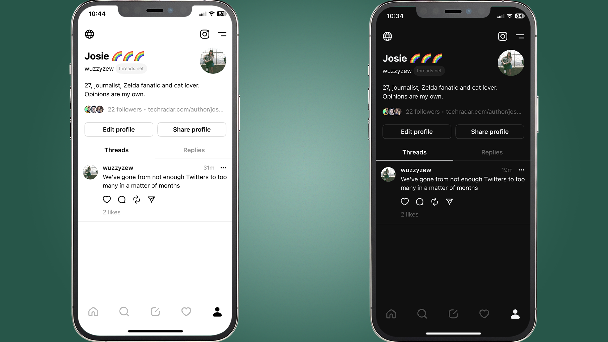This screenshot has height=342, width=608.
Task: Tap the share/send icon on post
Action: [x=151, y=199]
